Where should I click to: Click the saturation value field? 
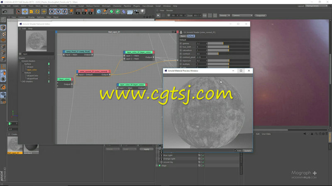pos(201,50)
